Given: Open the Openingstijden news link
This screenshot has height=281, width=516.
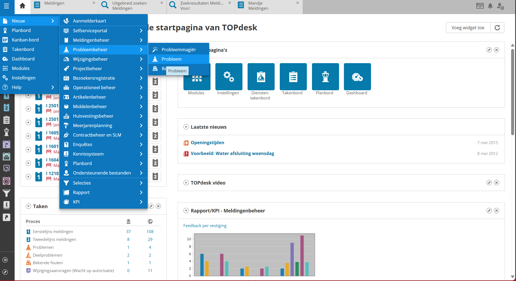Looking at the screenshot, I should point(207,143).
